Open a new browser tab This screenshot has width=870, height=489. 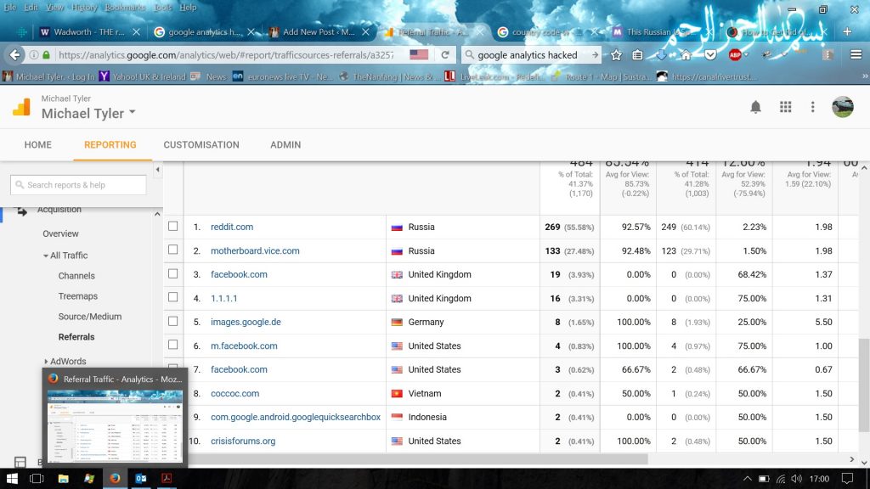pos(847,31)
